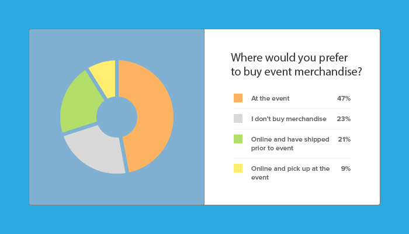Click the gray legend swatch

(238, 118)
